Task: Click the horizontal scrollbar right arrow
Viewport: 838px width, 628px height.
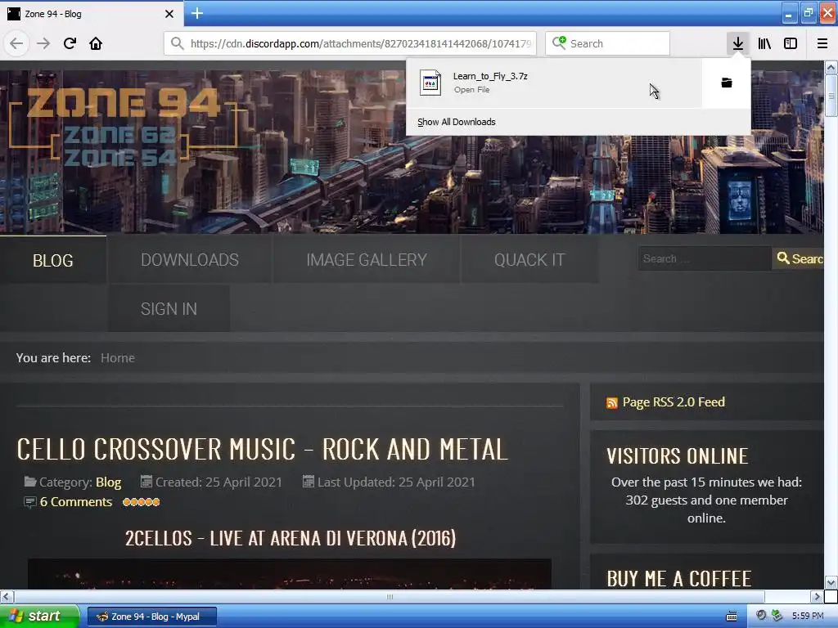Action: point(817,596)
